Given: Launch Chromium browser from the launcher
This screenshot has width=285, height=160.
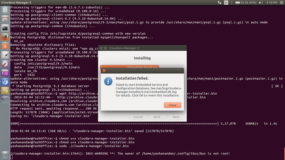Looking at the screenshot, I should point(5,82).
